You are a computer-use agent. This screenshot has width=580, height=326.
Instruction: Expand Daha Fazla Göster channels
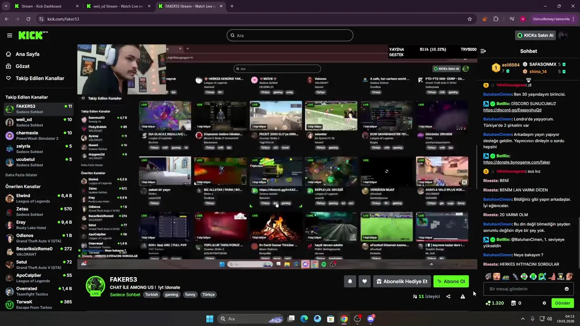[21, 175]
